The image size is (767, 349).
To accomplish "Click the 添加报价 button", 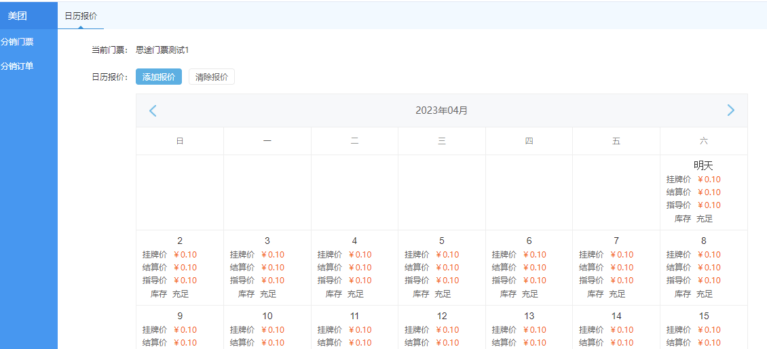I will coord(159,77).
